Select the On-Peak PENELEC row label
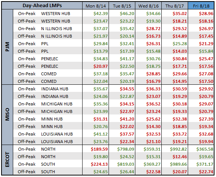Screen dimensions: 216x177 [38, 59]
